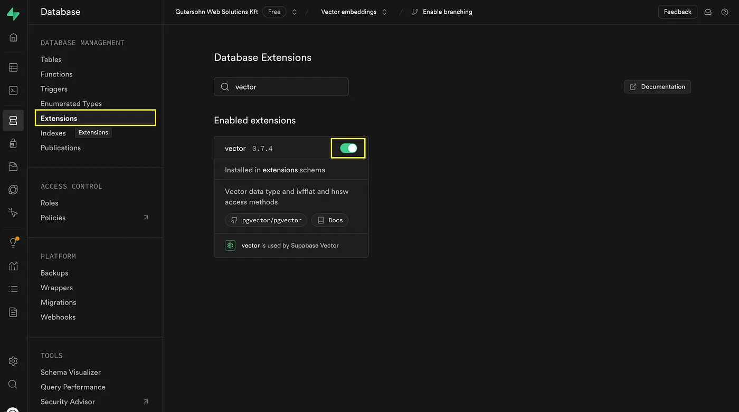Focus the extensions search field containing vector
Image resolution: width=739 pixels, height=412 pixels.
281,87
